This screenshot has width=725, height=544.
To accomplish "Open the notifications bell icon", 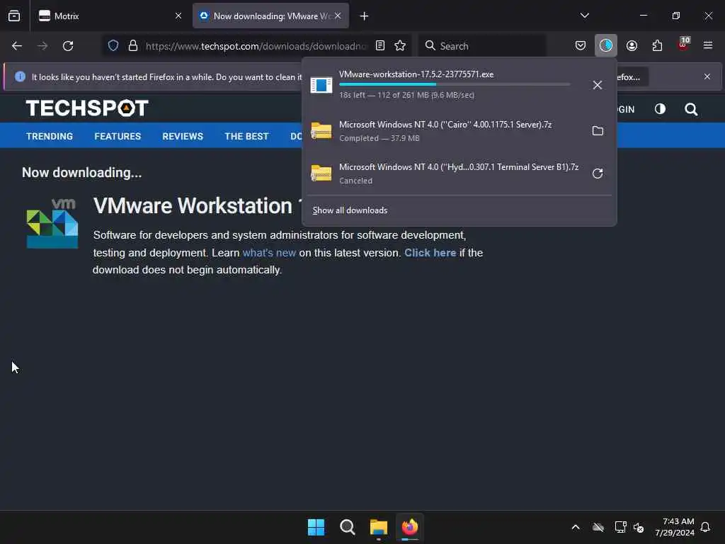I will (705, 527).
